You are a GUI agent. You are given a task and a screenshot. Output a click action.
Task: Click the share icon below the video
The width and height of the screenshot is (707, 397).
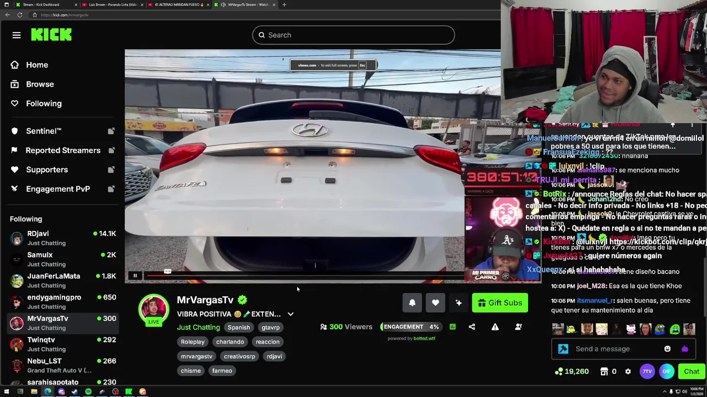pyautogui.click(x=472, y=327)
